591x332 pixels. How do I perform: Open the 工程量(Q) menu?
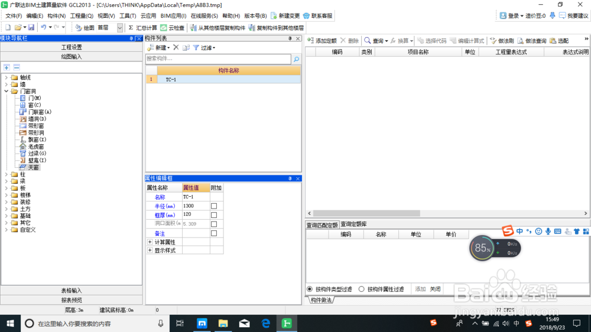click(x=82, y=16)
